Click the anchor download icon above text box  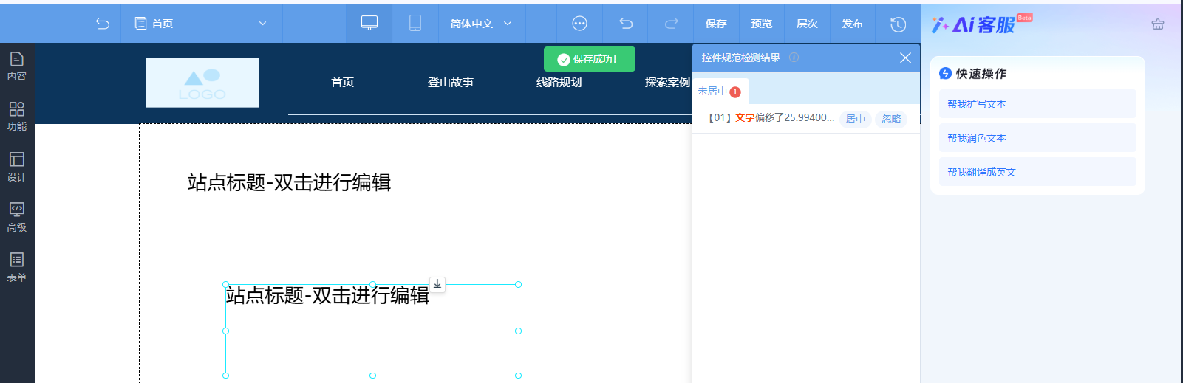click(x=437, y=284)
